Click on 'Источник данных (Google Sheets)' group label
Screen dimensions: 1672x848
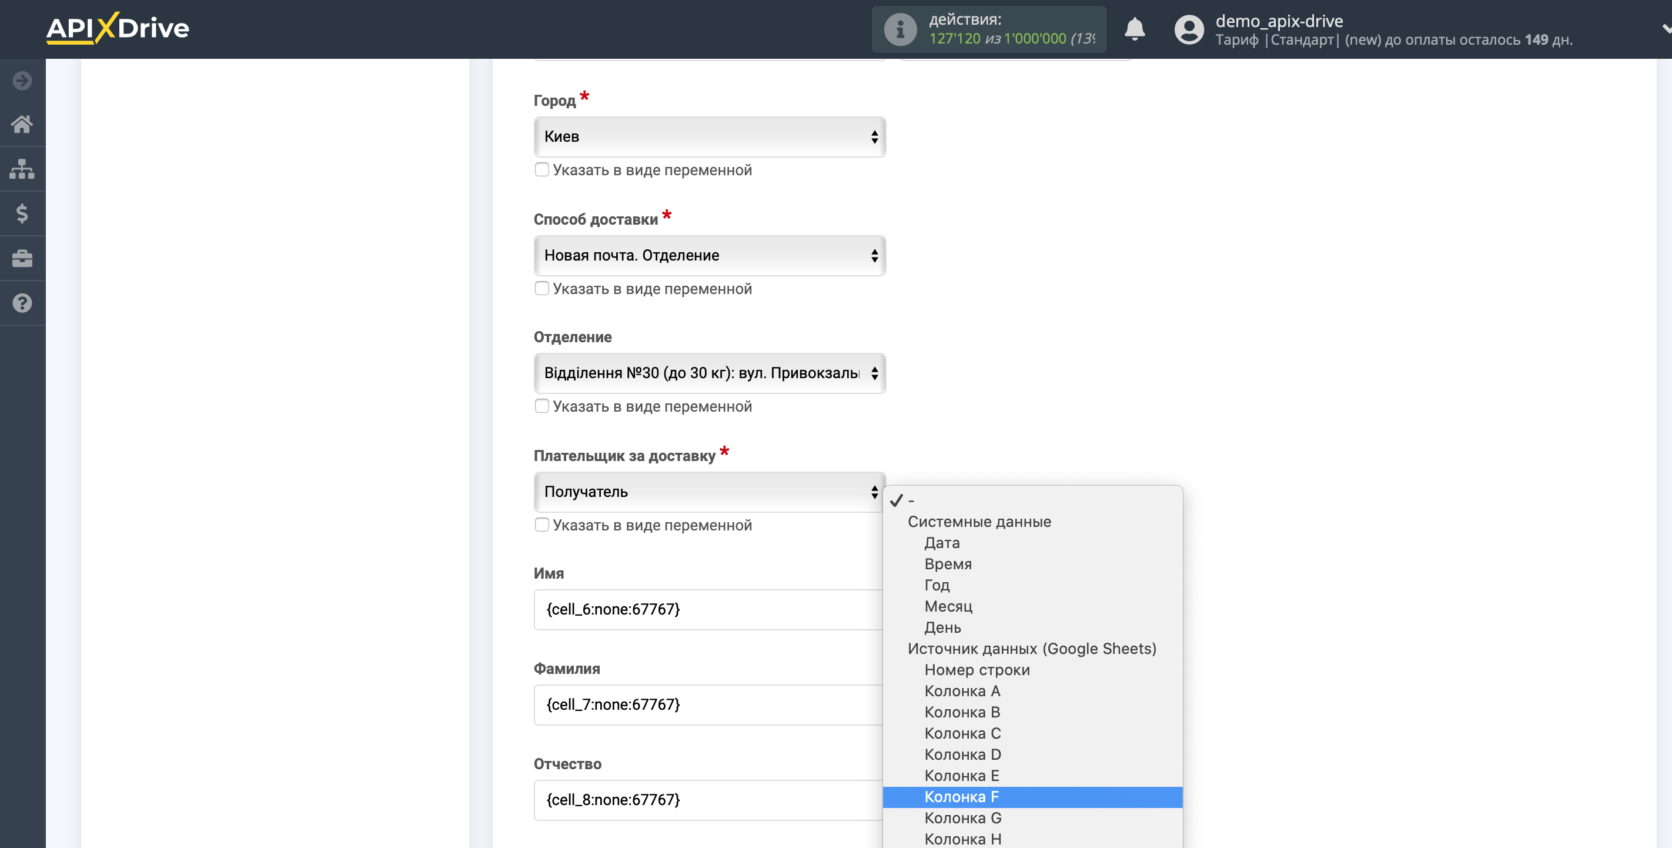tap(1032, 647)
